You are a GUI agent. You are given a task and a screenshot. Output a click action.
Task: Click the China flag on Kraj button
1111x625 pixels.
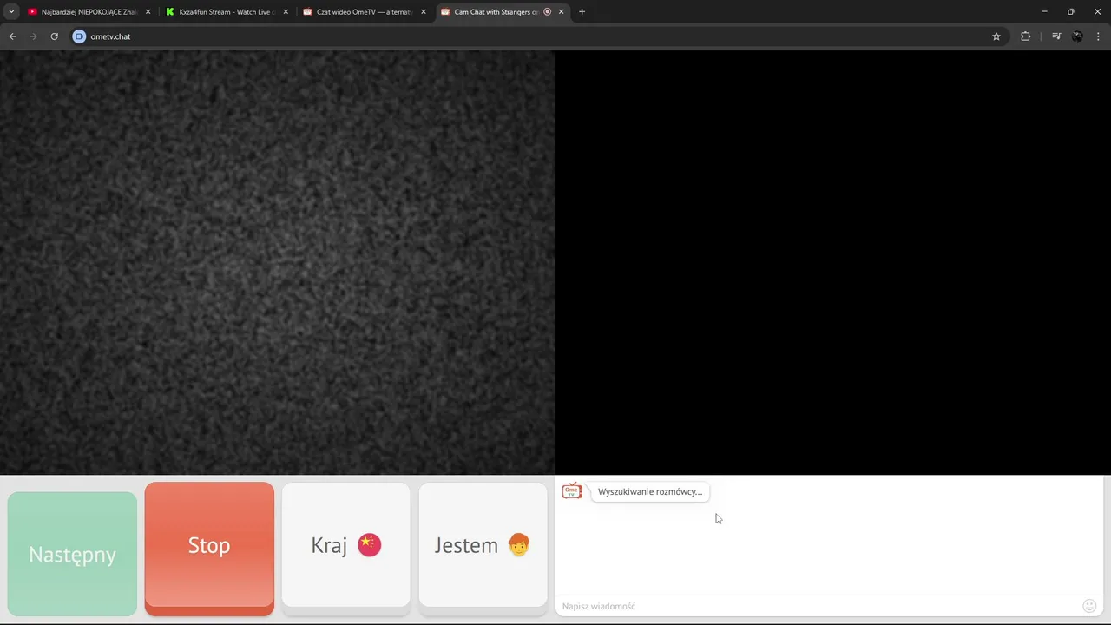[369, 545]
